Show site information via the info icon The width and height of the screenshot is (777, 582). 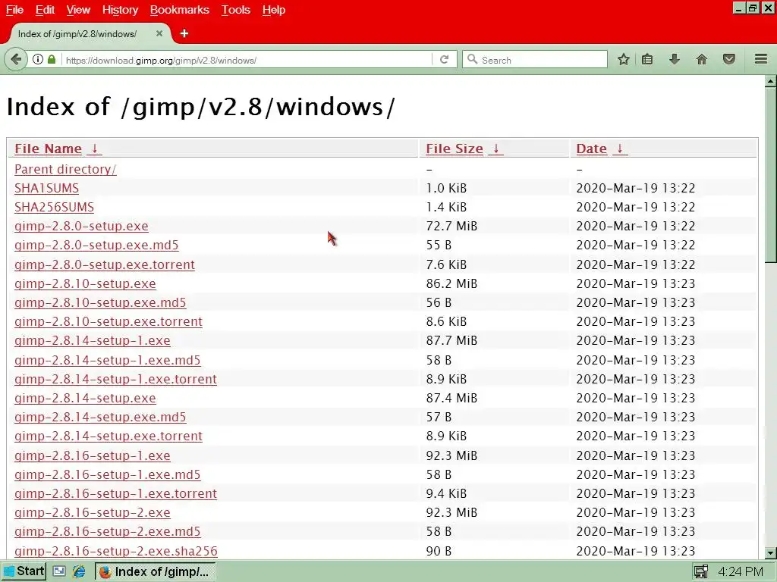coord(38,60)
